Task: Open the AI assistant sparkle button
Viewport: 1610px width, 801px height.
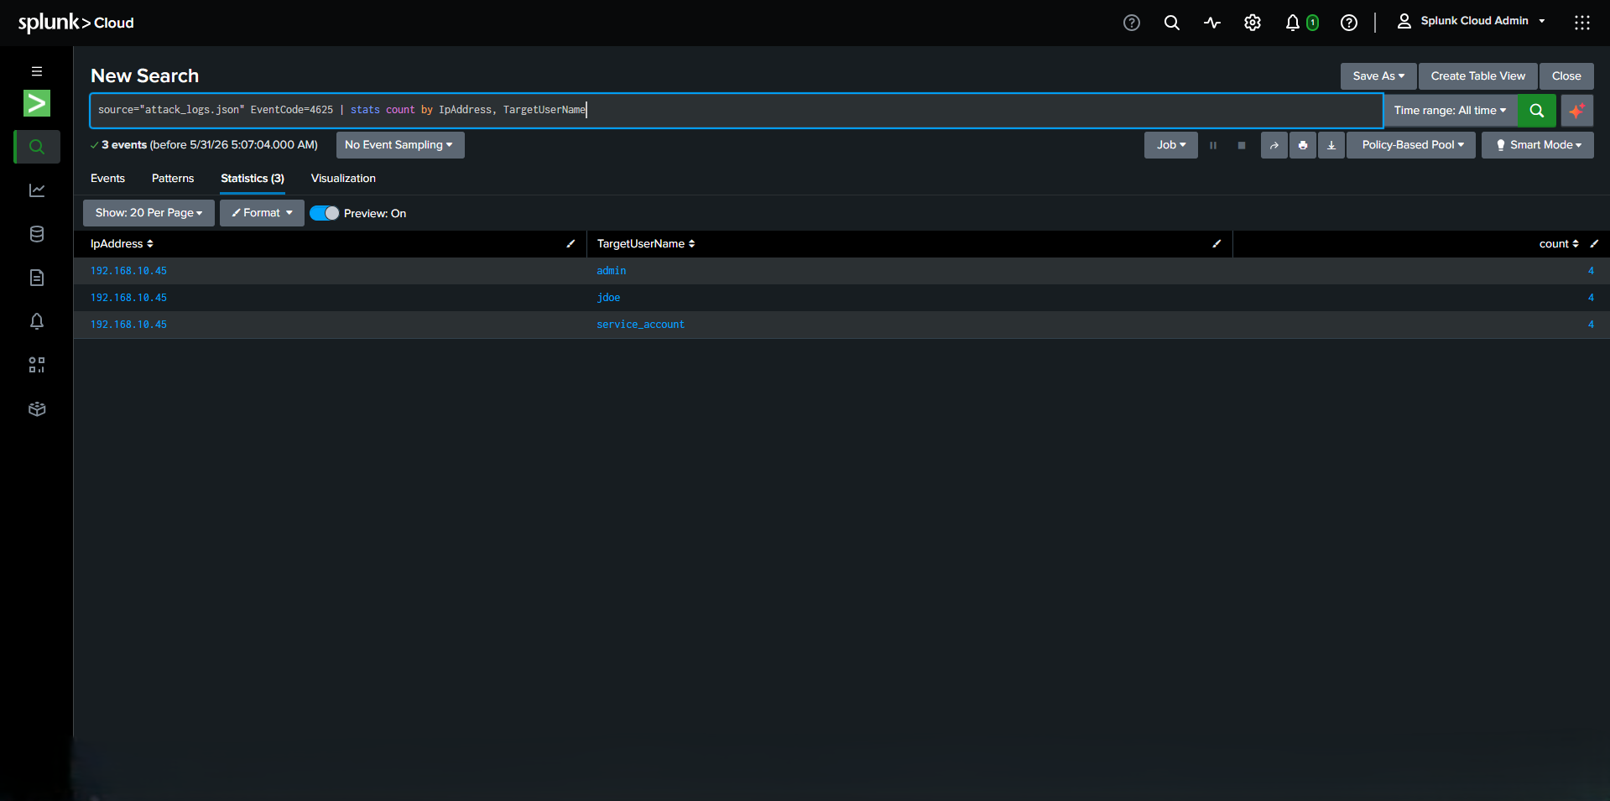Action: [x=1577, y=110]
